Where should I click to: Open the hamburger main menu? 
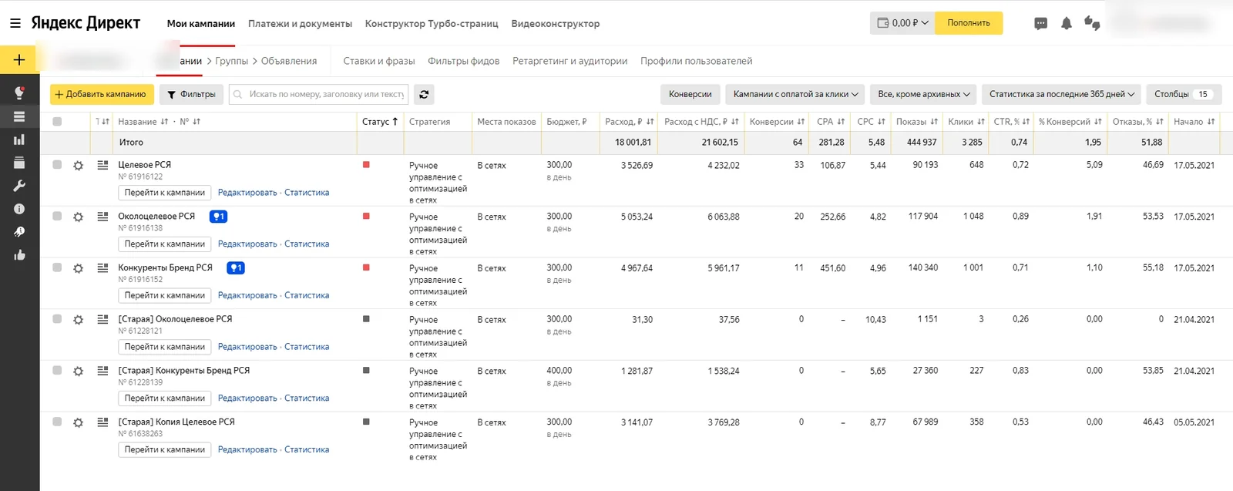[15, 23]
